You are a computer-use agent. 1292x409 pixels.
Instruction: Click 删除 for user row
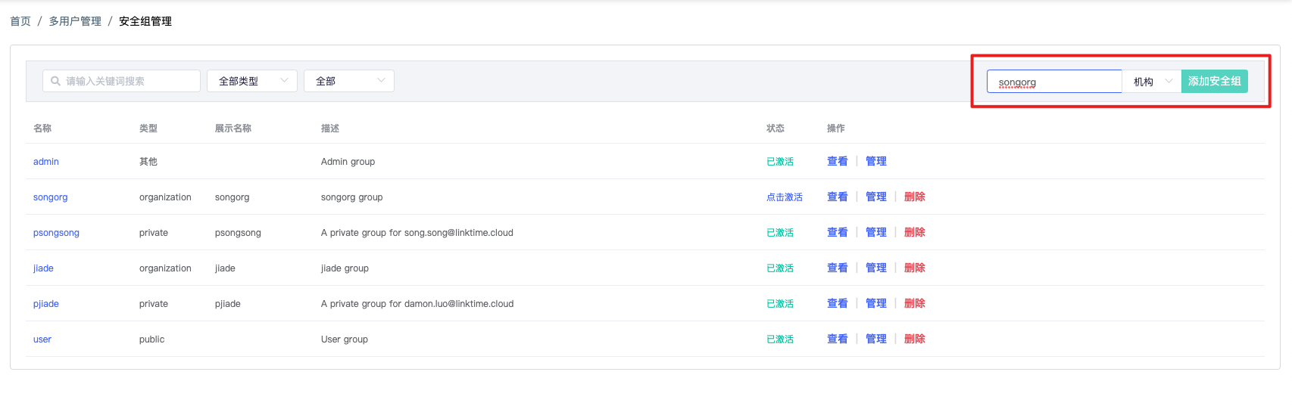tap(915, 339)
